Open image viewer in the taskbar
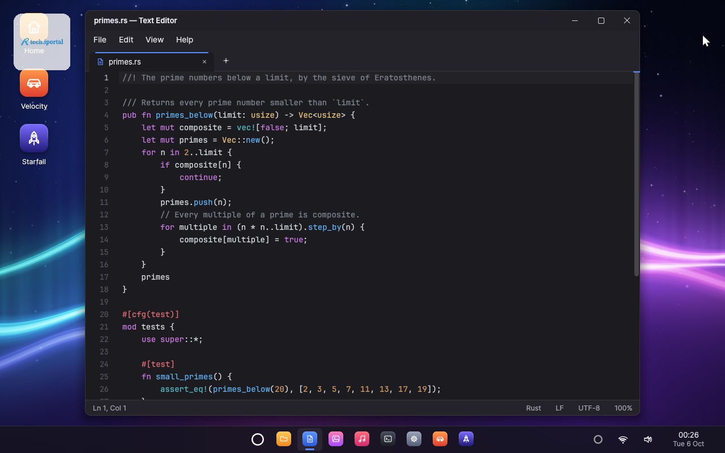 pyautogui.click(x=336, y=439)
